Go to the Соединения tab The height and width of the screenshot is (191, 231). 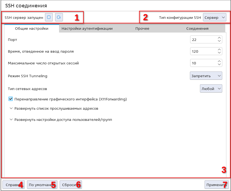197,28
